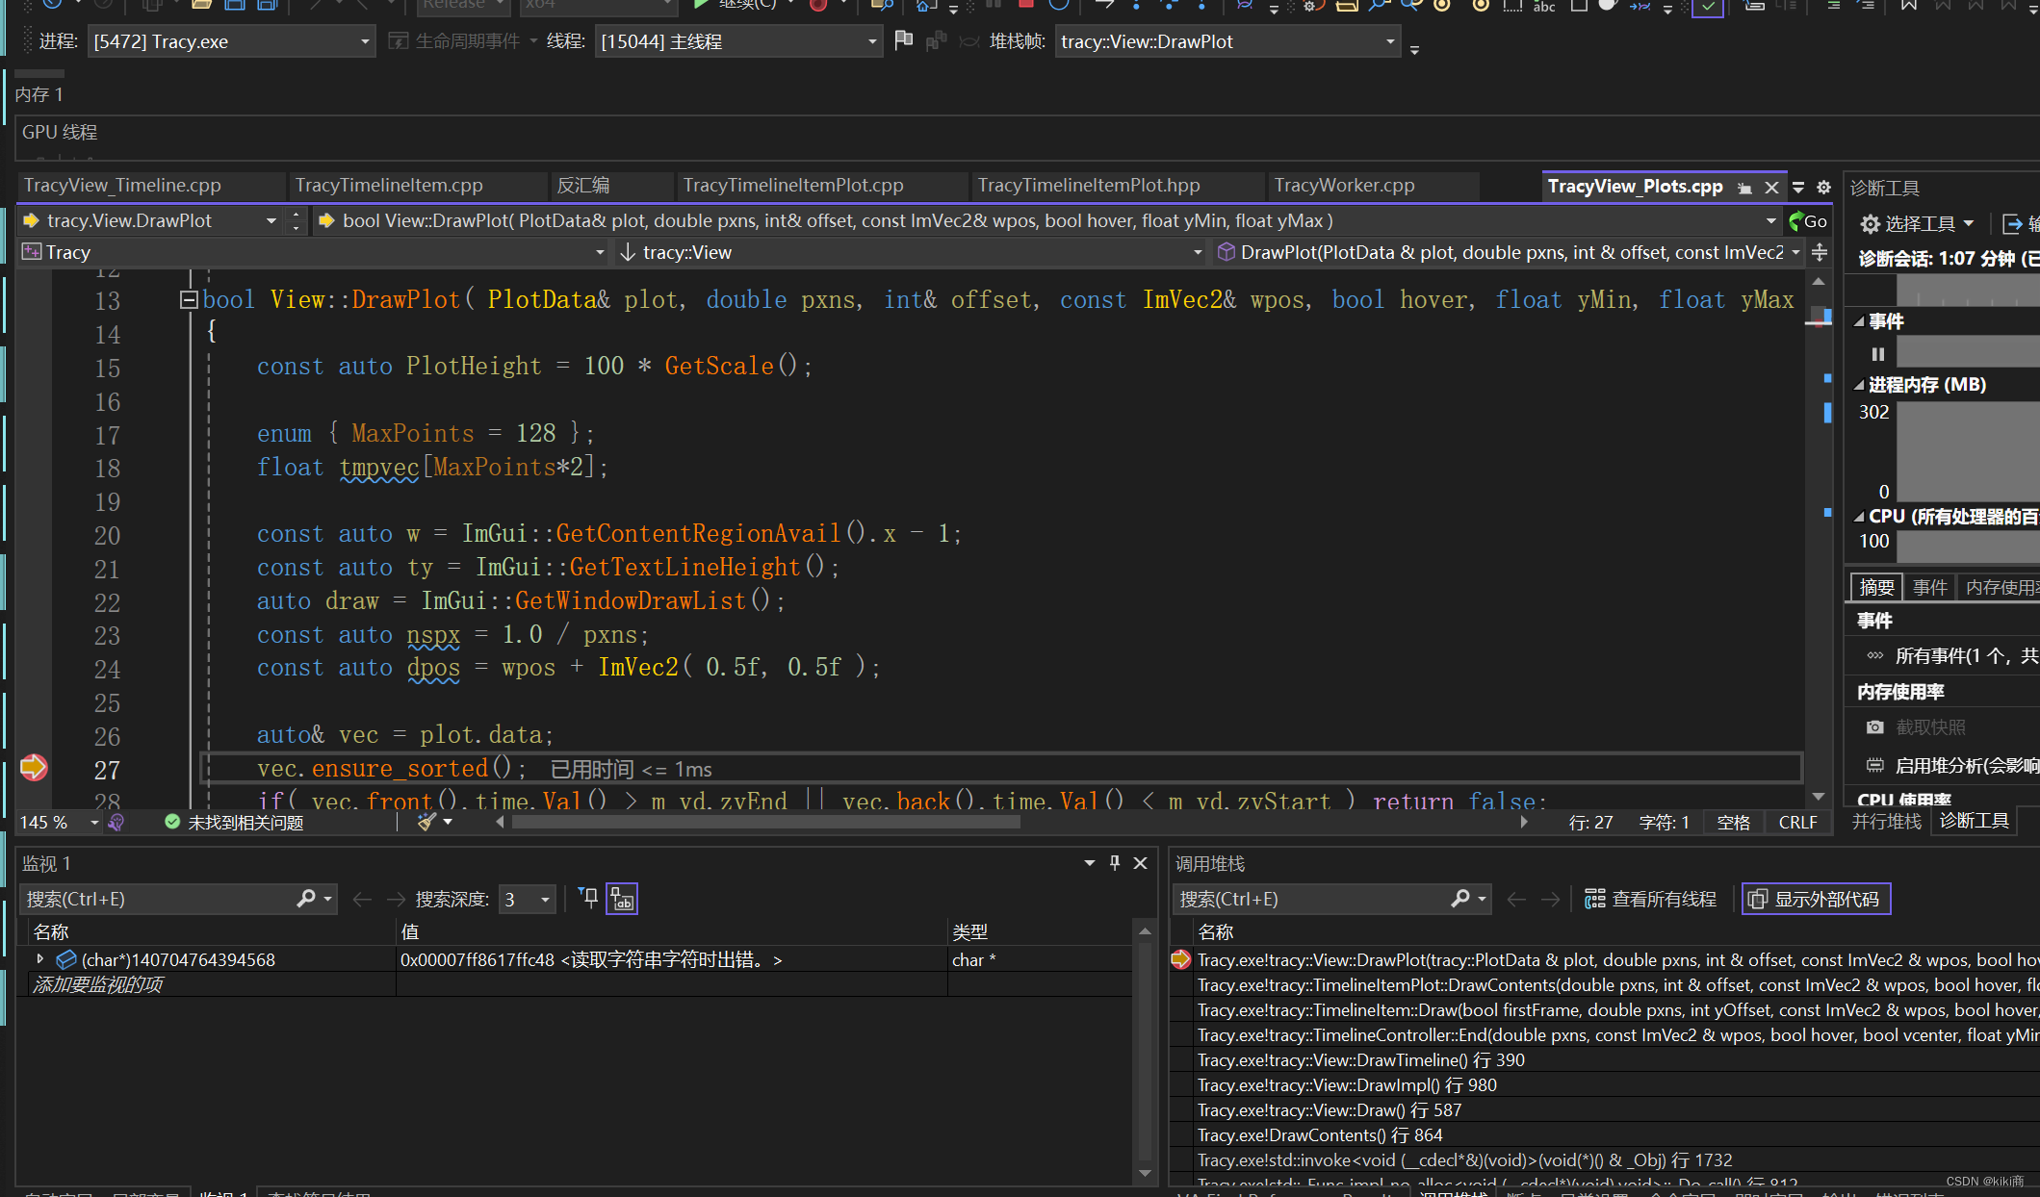Click the take snapshot camera icon
This screenshot has height=1197, width=2040.
pyautogui.click(x=1875, y=727)
